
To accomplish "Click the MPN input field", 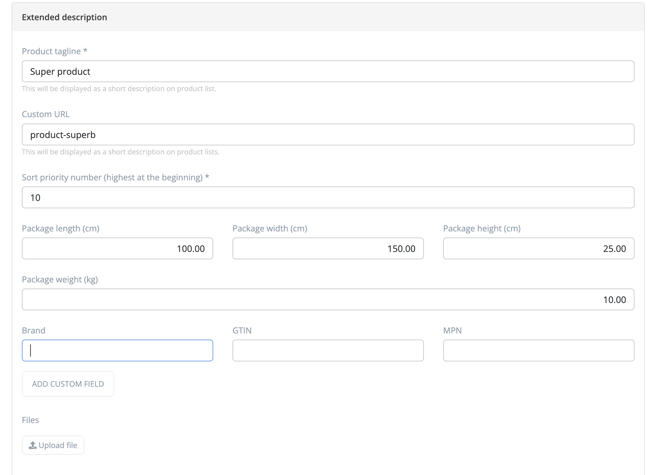I will 539,350.
